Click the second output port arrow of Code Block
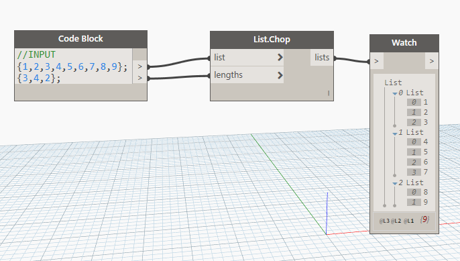 pos(140,78)
